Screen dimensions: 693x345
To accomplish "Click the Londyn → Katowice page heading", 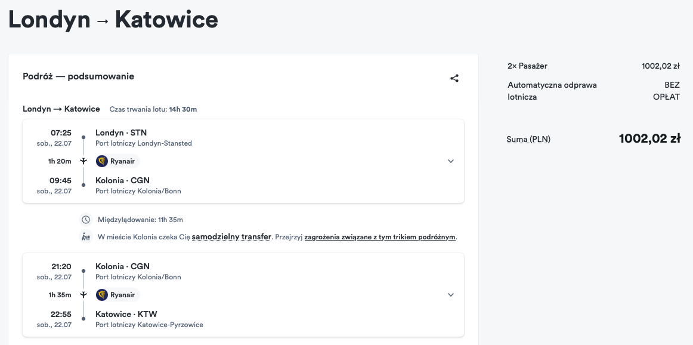I will [113, 20].
